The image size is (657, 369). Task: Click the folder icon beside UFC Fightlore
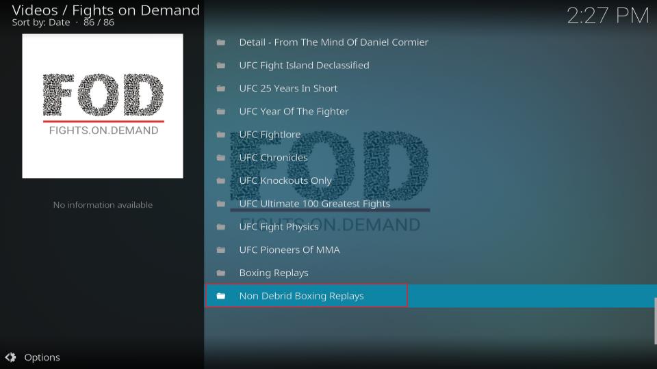(x=221, y=135)
